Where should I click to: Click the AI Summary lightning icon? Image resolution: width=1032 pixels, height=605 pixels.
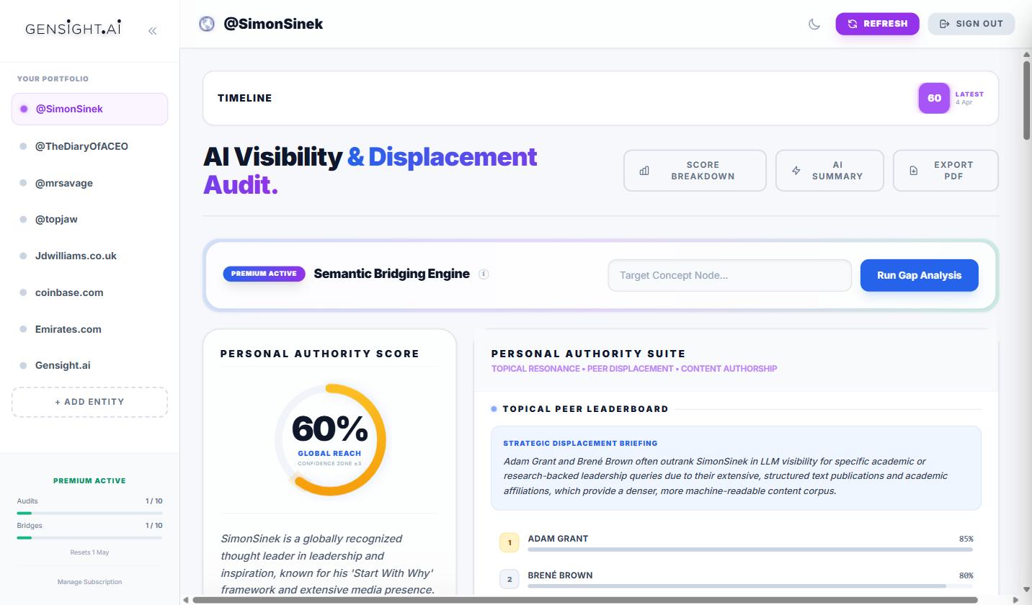coord(796,170)
